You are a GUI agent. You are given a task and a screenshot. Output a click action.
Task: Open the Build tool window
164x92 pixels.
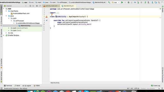pyautogui.click(x=17, y=86)
